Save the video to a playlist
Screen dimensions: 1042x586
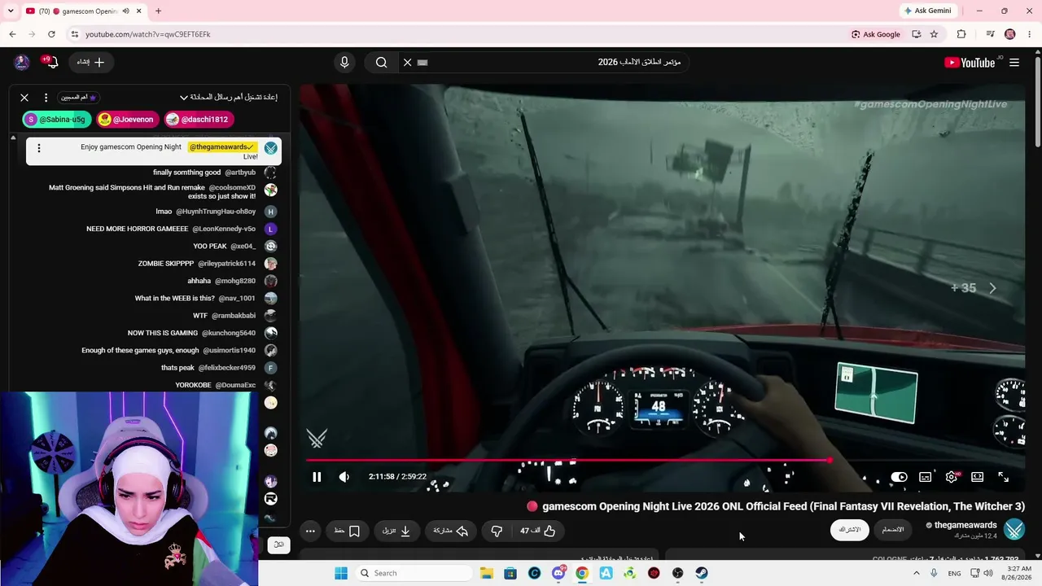coord(347,531)
